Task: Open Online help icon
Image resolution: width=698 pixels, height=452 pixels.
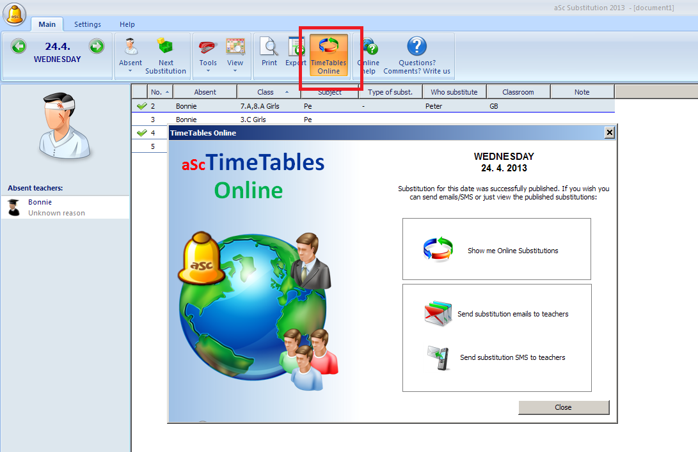Action: (x=370, y=46)
